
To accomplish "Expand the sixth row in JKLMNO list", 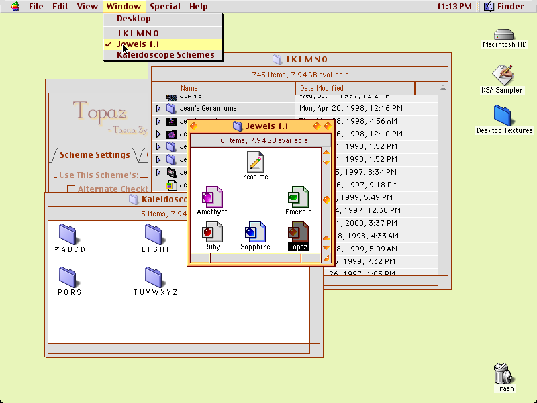I will (158, 173).
